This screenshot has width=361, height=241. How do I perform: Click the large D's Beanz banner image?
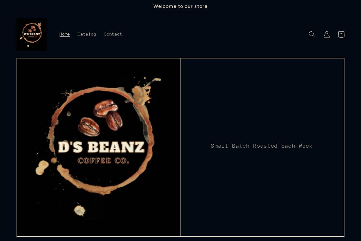(99, 147)
